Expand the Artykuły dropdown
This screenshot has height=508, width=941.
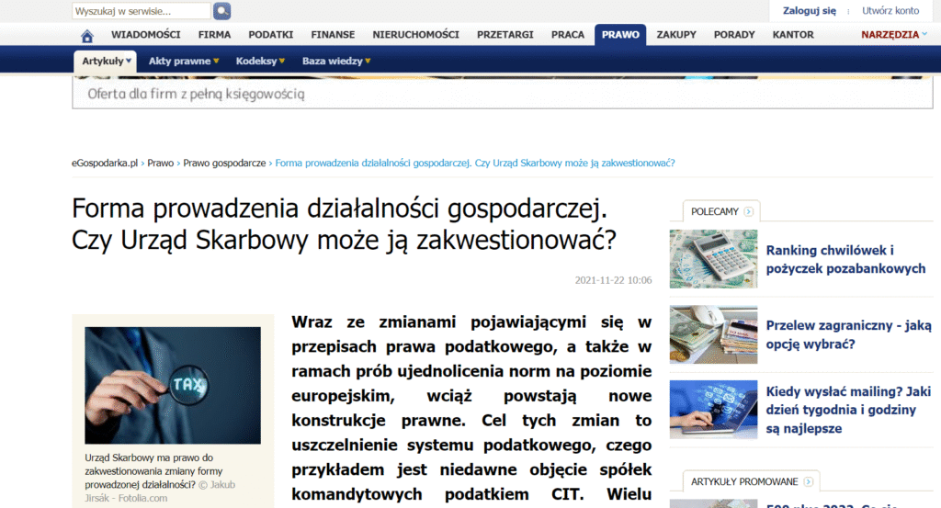click(108, 62)
